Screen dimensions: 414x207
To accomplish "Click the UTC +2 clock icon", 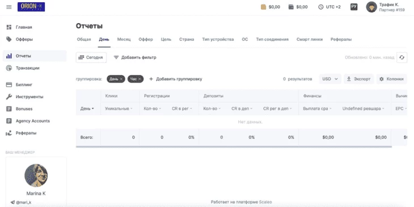I will point(321,7).
